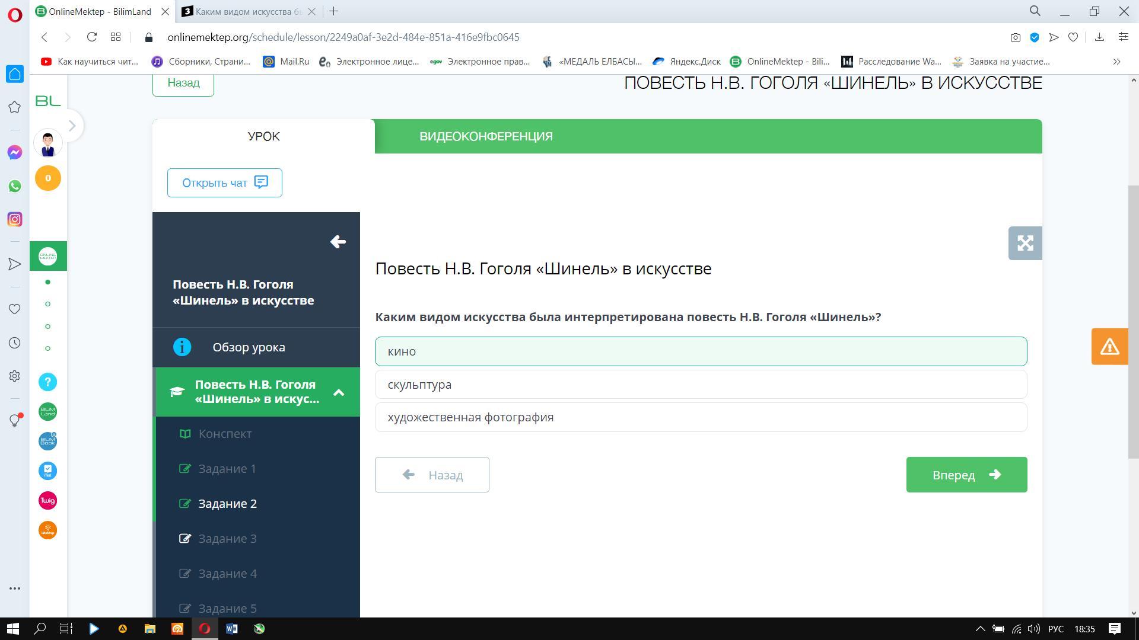Show more bookmarks with the double chevron
The image size is (1139, 640).
coord(1116,62)
